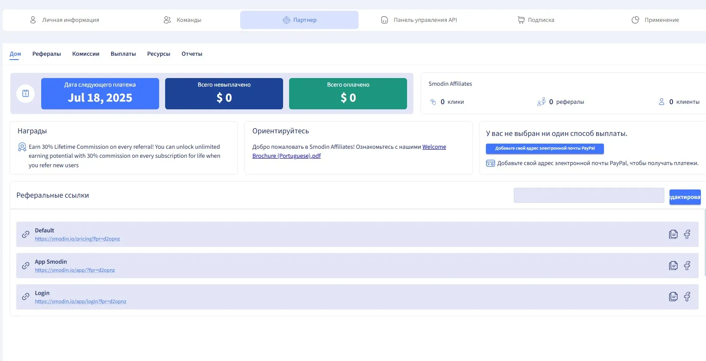Image resolution: width=706 pixels, height=361 pixels.
Task: Select the Партнер tab
Action: click(299, 20)
